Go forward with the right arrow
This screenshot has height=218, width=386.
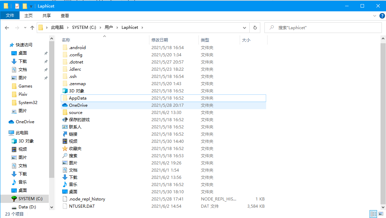17,28
